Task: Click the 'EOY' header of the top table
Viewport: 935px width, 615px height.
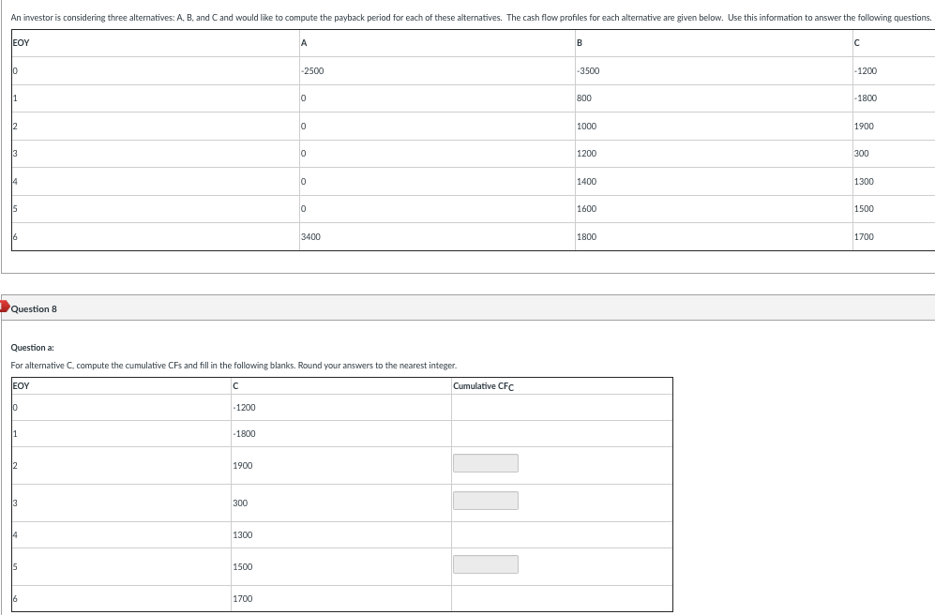Action: pos(21,43)
